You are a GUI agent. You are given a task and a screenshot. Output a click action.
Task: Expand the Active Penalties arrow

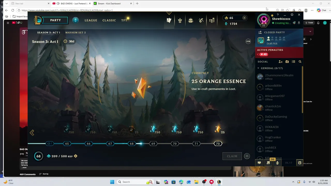258,55
